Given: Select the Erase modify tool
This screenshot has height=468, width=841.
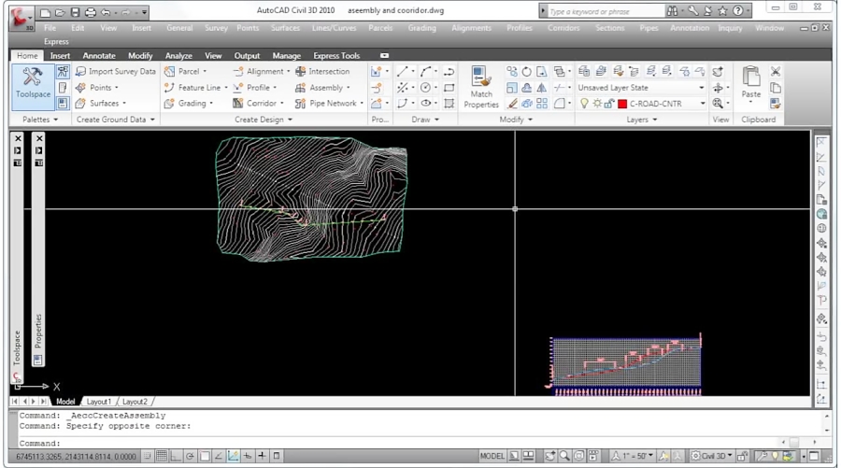Looking at the screenshot, I should tap(512, 104).
